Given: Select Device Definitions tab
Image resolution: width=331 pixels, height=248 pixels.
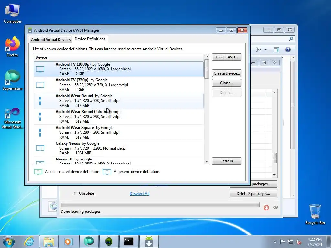Looking at the screenshot, I should [90, 39].
